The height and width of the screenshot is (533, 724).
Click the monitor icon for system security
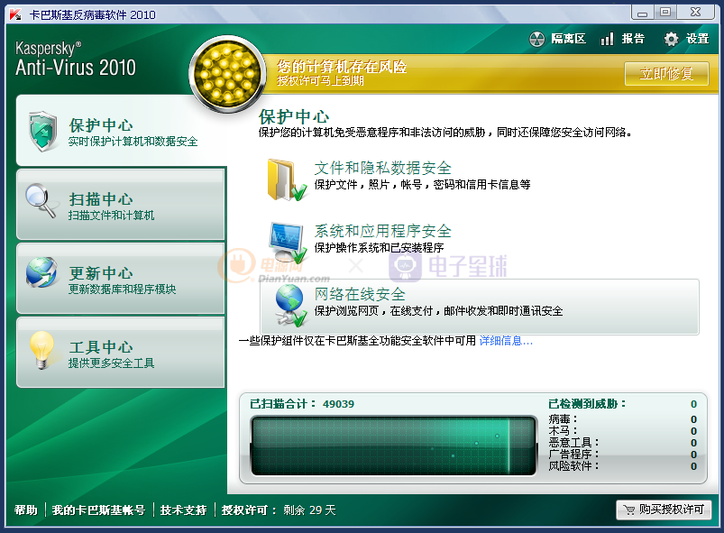(289, 242)
